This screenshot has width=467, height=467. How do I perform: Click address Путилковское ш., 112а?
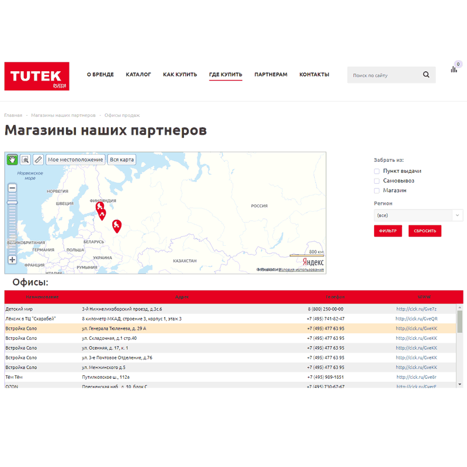pos(106,377)
